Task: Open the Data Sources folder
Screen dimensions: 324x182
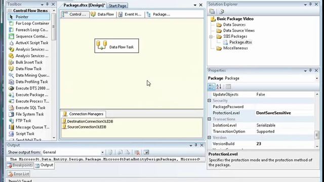Action: pos(231,25)
